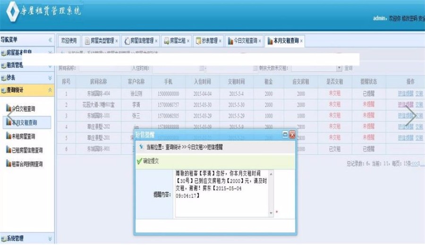425x245 pixels.
Task: Click the 已租房屋信息查询 bar-chart icon in sidebar
Action: click(x=8, y=150)
